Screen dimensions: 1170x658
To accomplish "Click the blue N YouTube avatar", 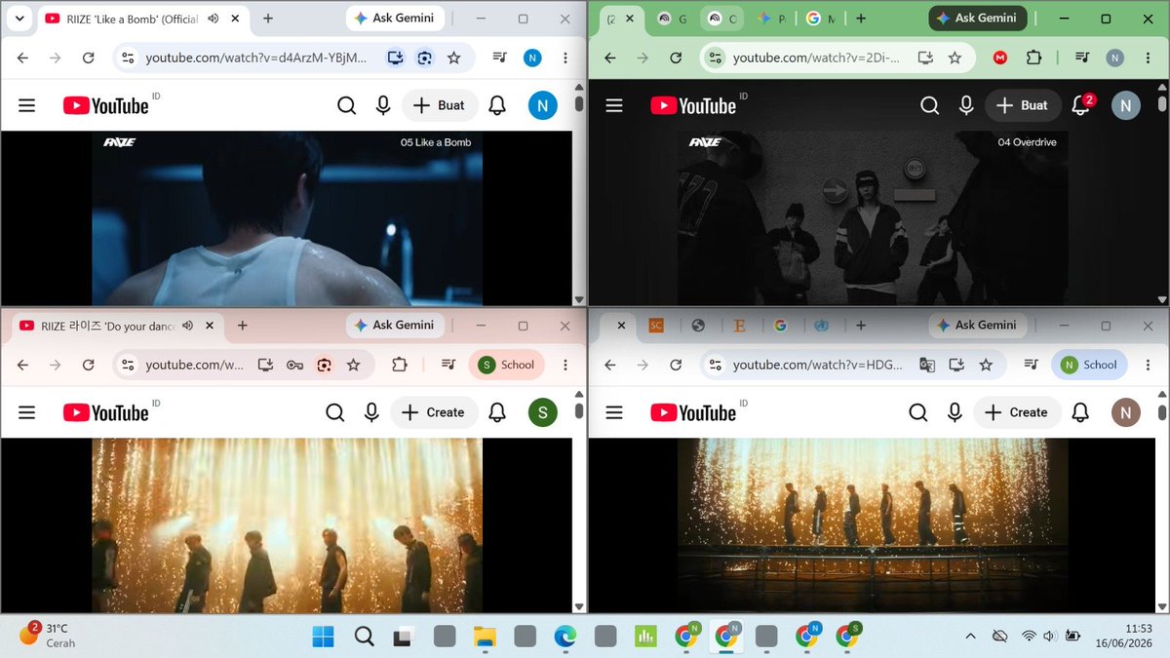I will tap(543, 105).
